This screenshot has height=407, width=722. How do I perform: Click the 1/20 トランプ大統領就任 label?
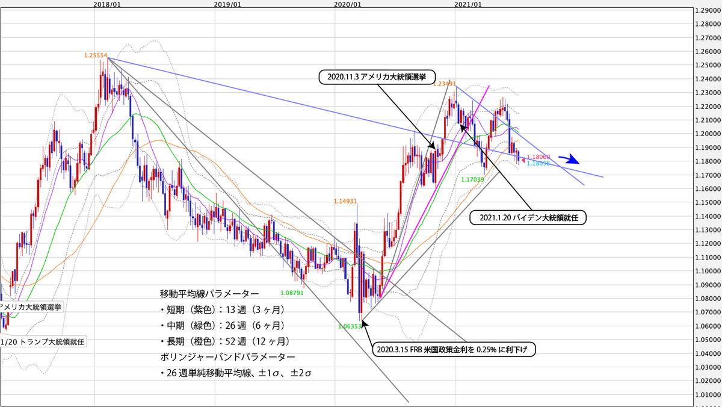[44, 341]
